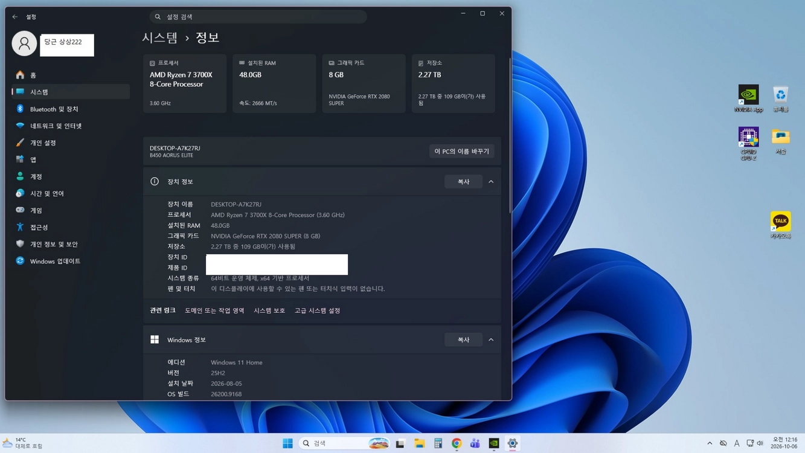Click 시스템 in the breadcrumb title
Viewport: 805px width, 453px height.
click(x=160, y=37)
